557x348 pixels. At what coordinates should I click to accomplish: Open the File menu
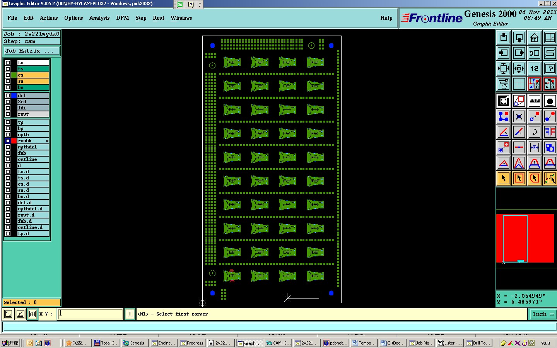click(12, 18)
